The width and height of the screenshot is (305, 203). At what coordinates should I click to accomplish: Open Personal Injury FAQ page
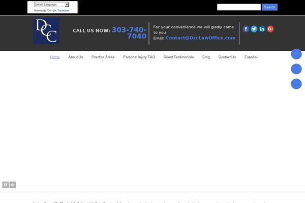coord(139,57)
